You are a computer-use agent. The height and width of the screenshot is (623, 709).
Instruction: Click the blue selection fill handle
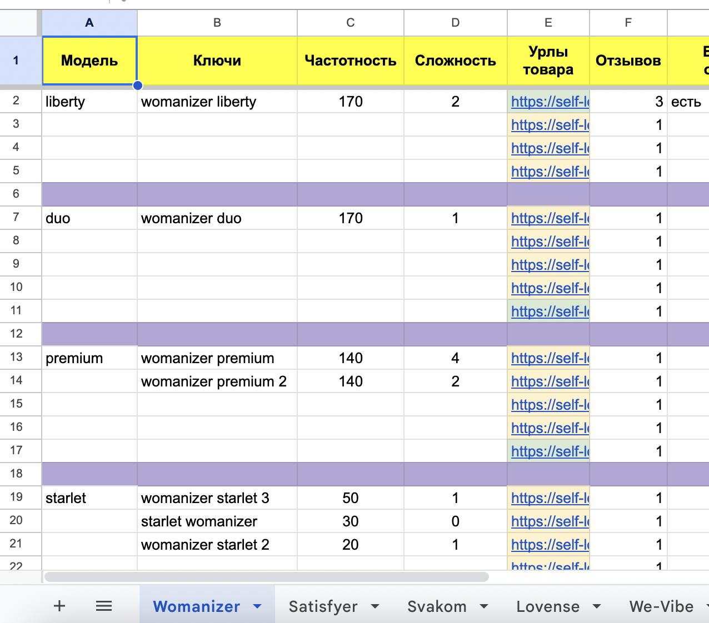[x=138, y=85]
